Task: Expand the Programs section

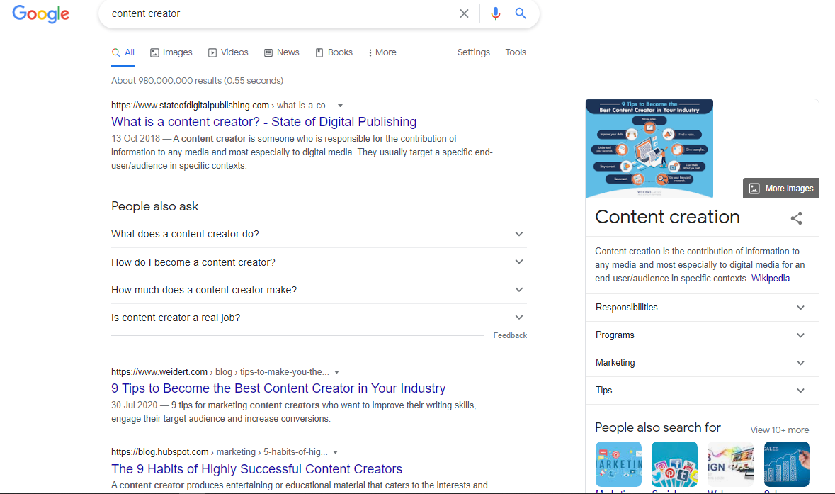Action: click(702, 335)
